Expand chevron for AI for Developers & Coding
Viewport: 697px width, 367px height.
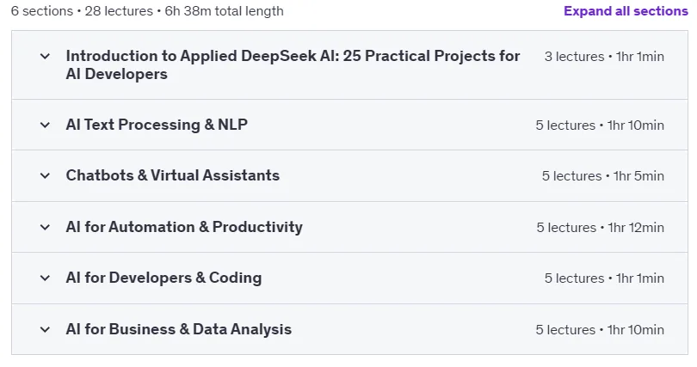pyautogui.click(x=45, y=278)
